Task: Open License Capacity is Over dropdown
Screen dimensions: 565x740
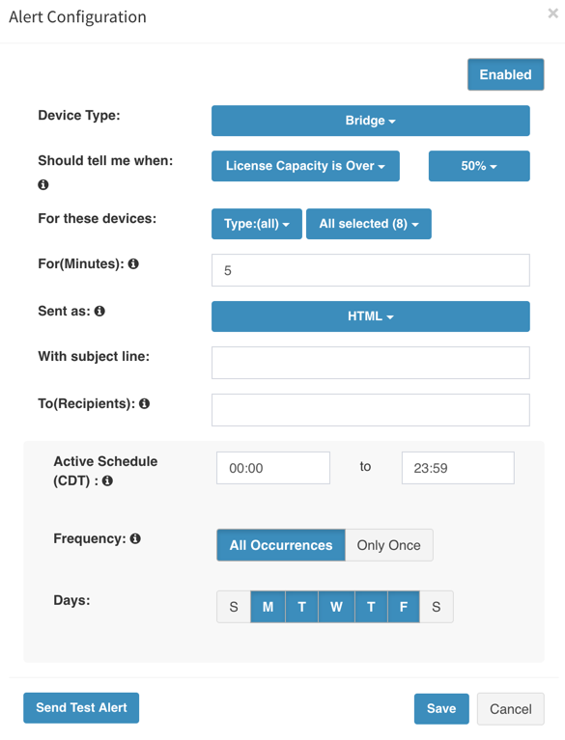Action: (305, 166)
